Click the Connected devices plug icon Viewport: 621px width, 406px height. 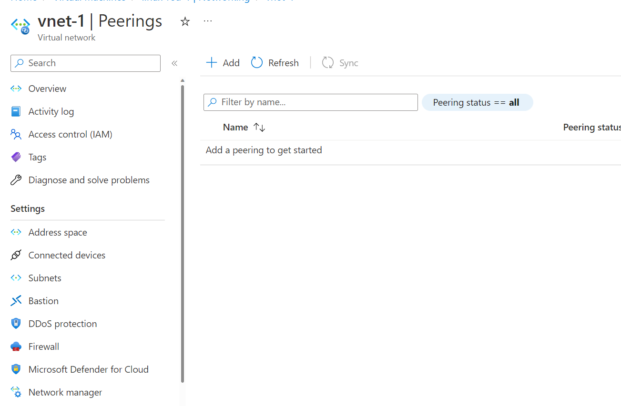(x=16, y=255)
